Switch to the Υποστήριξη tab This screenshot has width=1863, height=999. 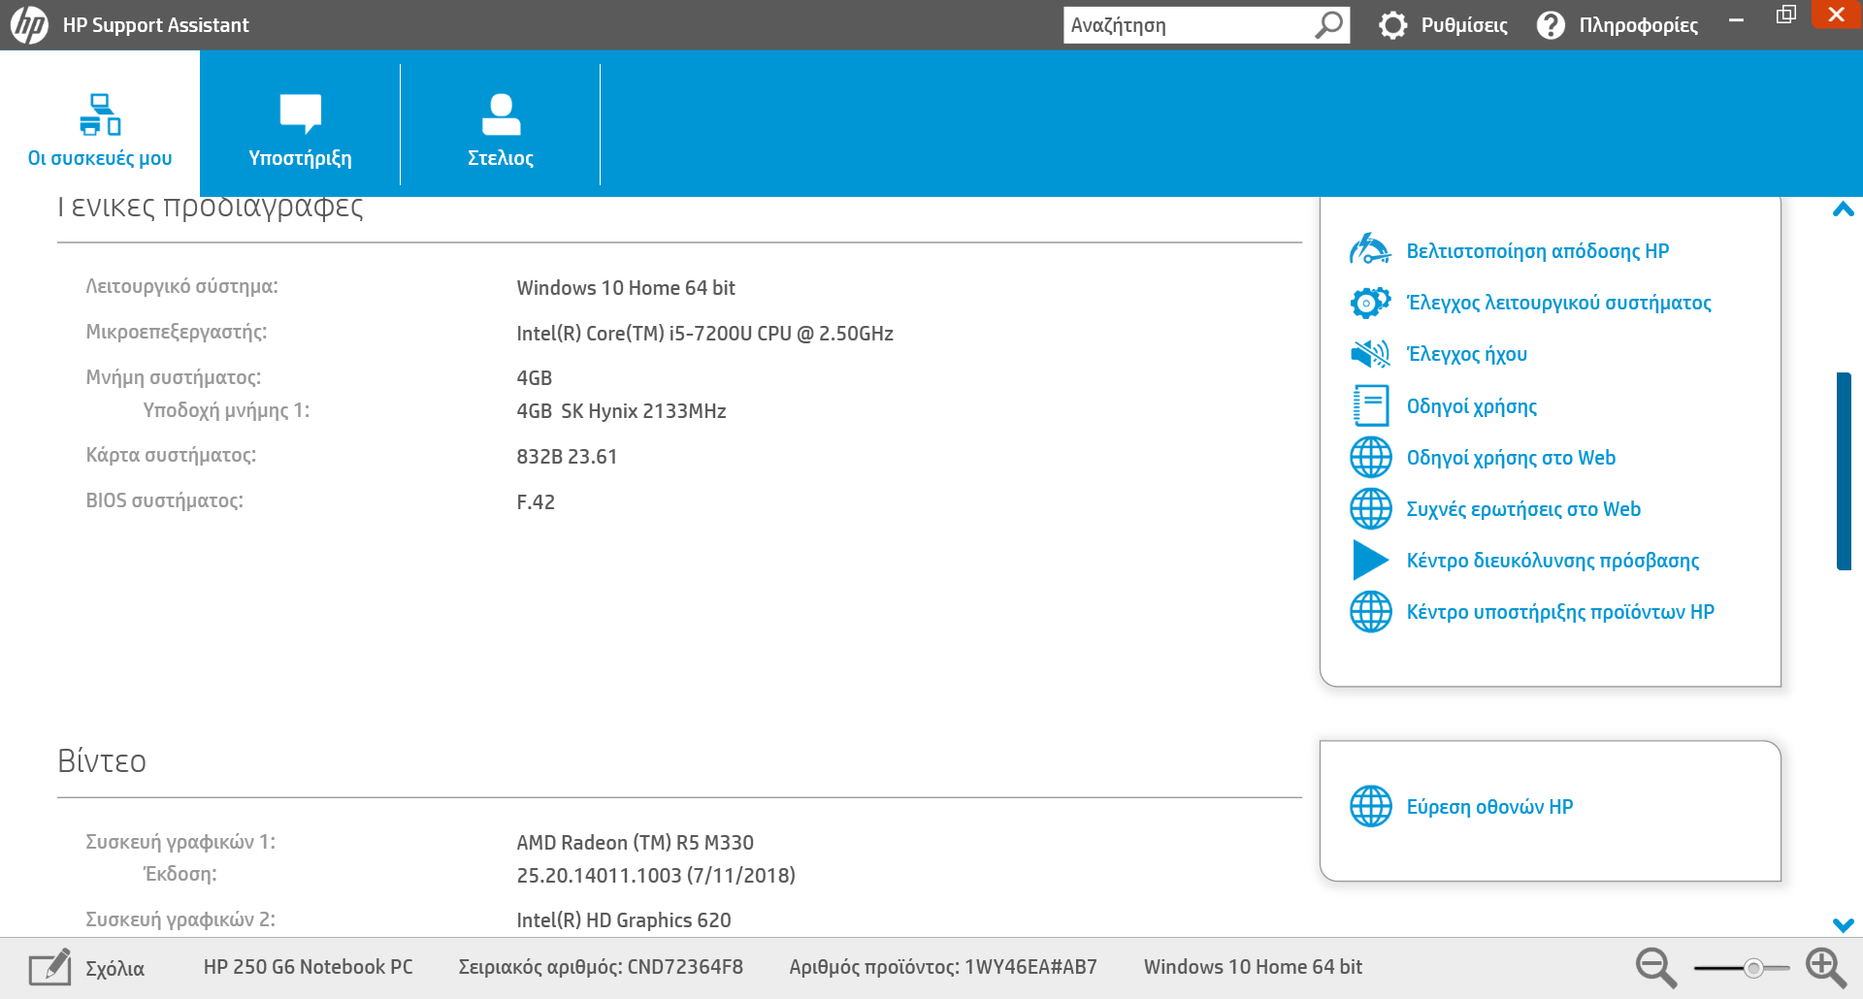point(300,124)
